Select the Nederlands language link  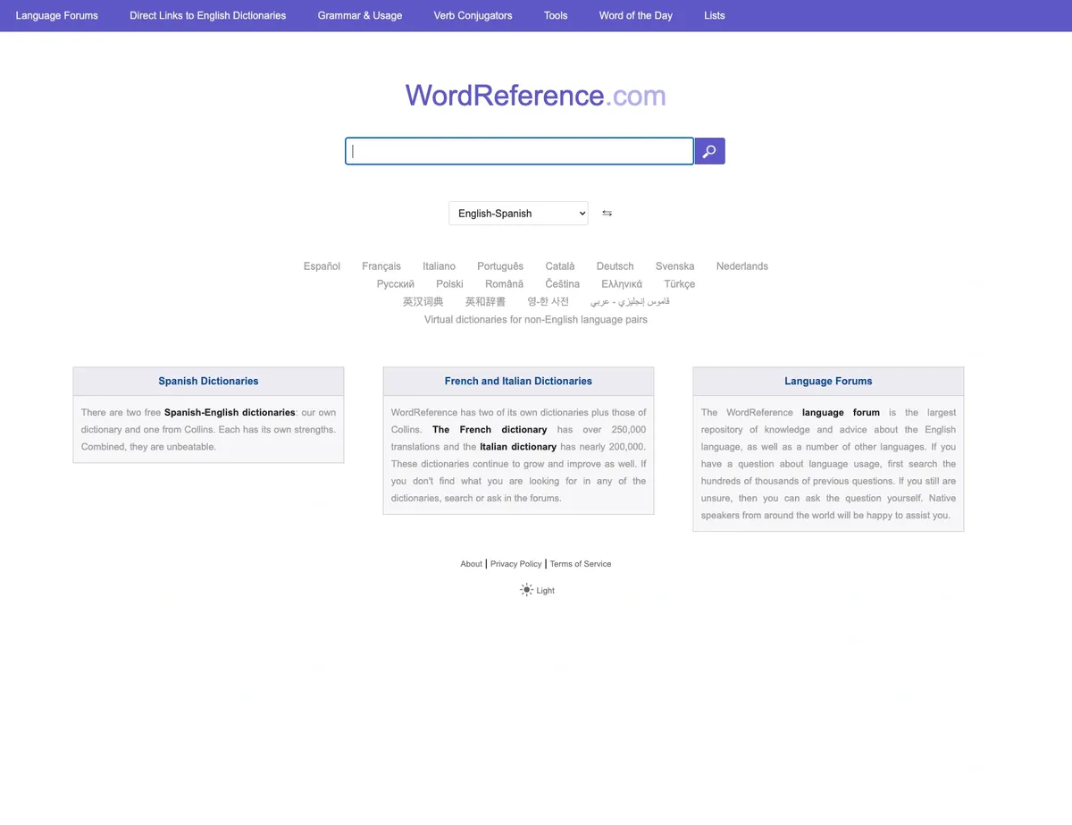[742, 266]
